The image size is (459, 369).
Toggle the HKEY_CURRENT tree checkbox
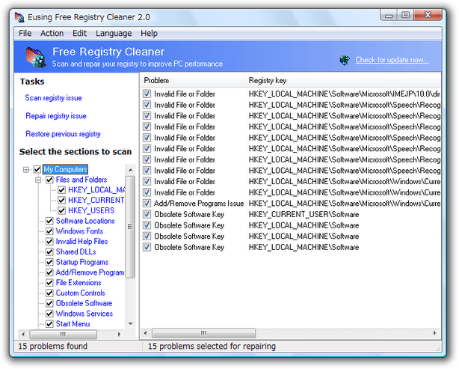point(61,200)
